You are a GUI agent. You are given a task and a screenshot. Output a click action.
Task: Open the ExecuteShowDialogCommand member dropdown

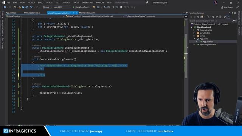coord(154,16)
